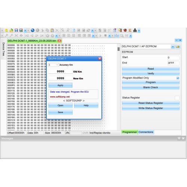Click the Read Status Register button
Screen dimensions: 187x187
pos(151,103)
